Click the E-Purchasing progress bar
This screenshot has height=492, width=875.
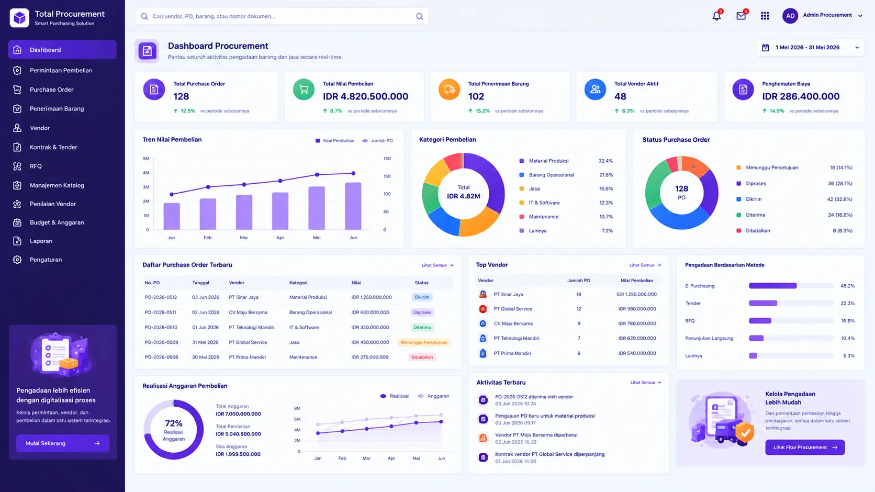tap(791, 286)
